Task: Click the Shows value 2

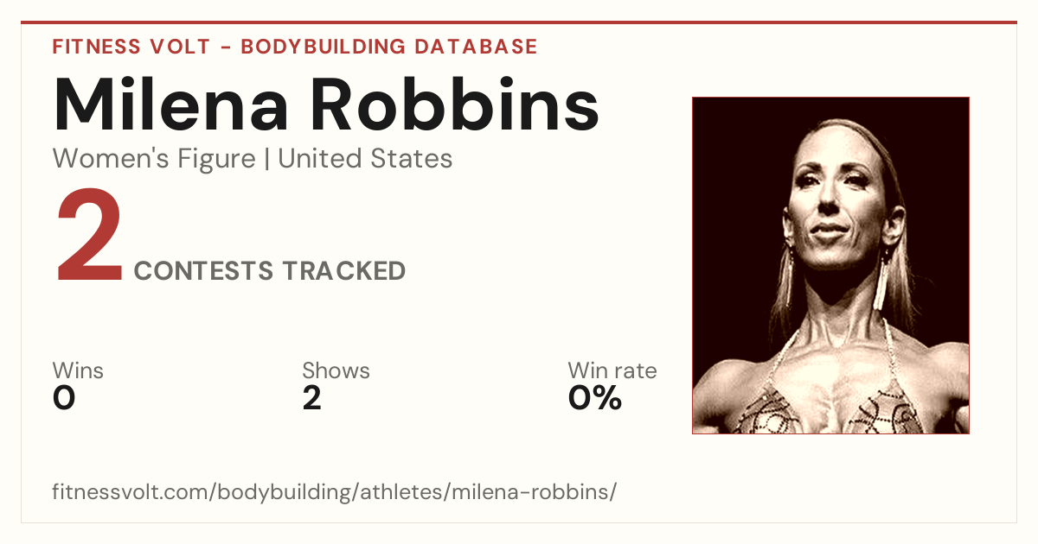Action: [311, 398]
